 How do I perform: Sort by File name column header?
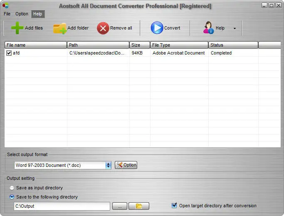[36, 45]
